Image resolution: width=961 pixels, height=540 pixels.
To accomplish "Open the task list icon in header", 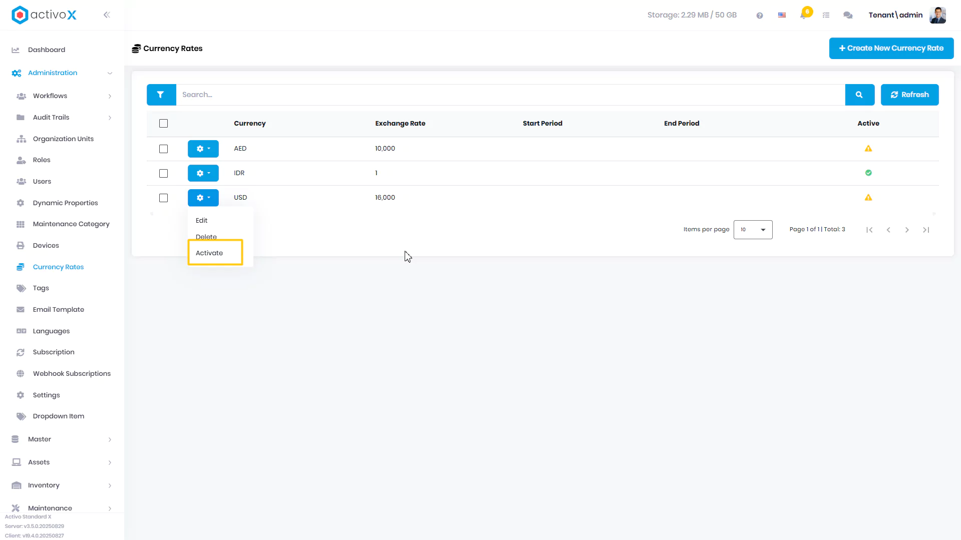I will point(826,16).
